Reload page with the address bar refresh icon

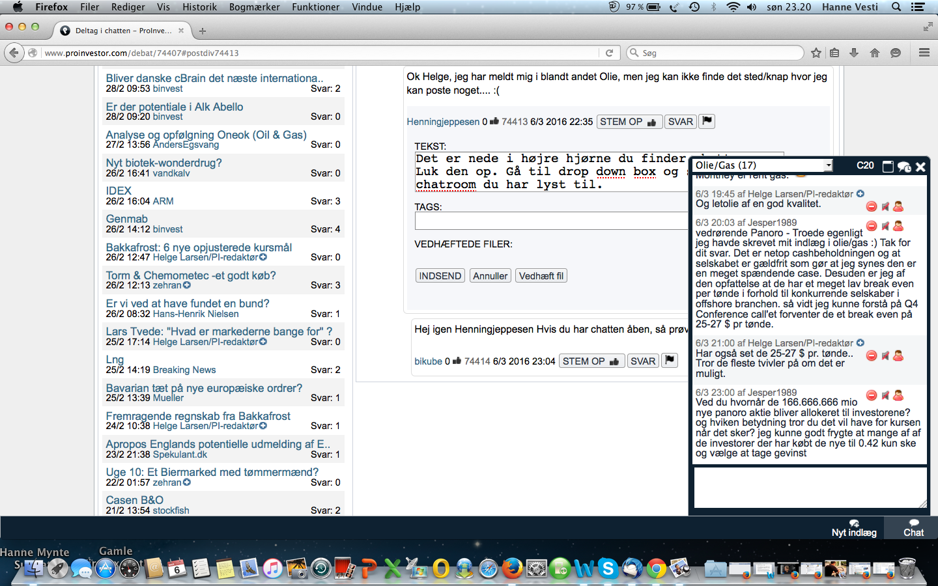(609, 53)
